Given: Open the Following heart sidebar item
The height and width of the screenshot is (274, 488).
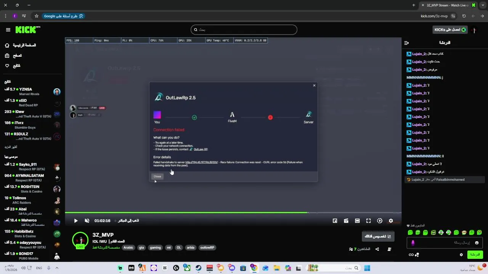Looking at the screenshot, I should pyautogui.click(x=13, y=66).
